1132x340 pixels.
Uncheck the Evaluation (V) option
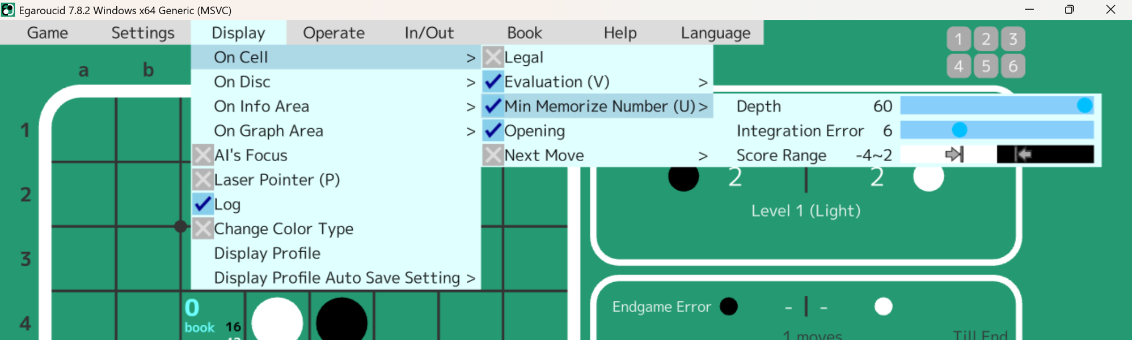coord(493,82)
